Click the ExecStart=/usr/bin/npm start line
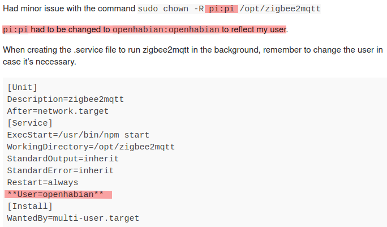This screenshot has height=227, width=387. click(78, 135)
